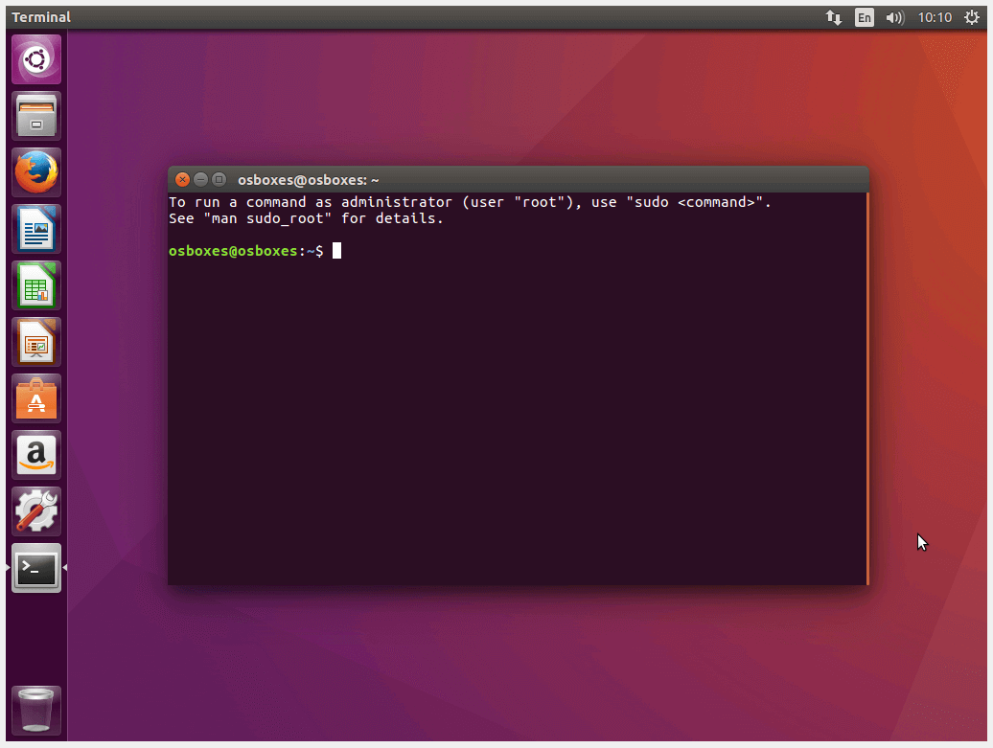Open LibreOffice Calc spreadsheet app

click(36, 286)
